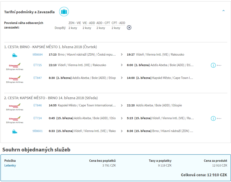This screenshot has width=231, height=182.
Task: Click Ethiopian Airlines logo next to ET846
Action: 15,106
